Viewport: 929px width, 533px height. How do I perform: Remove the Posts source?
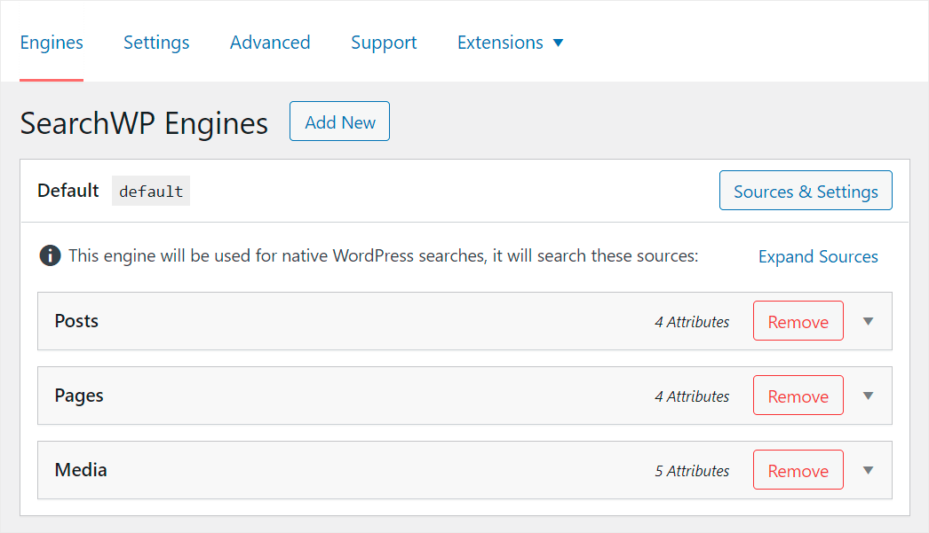click(x=798, y=321)
